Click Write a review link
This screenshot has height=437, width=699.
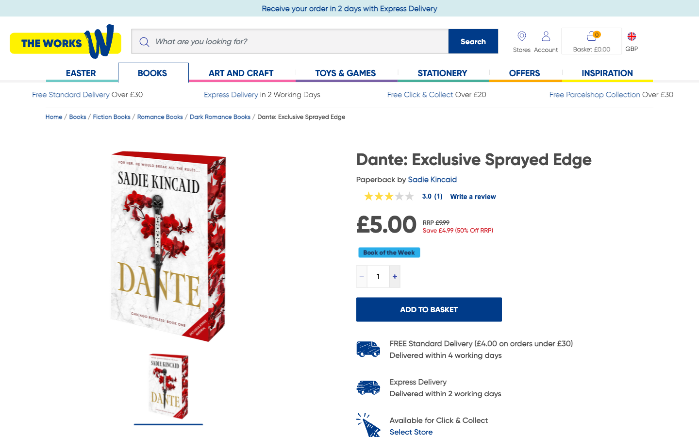pyautogui.click(x=473, y=197)
